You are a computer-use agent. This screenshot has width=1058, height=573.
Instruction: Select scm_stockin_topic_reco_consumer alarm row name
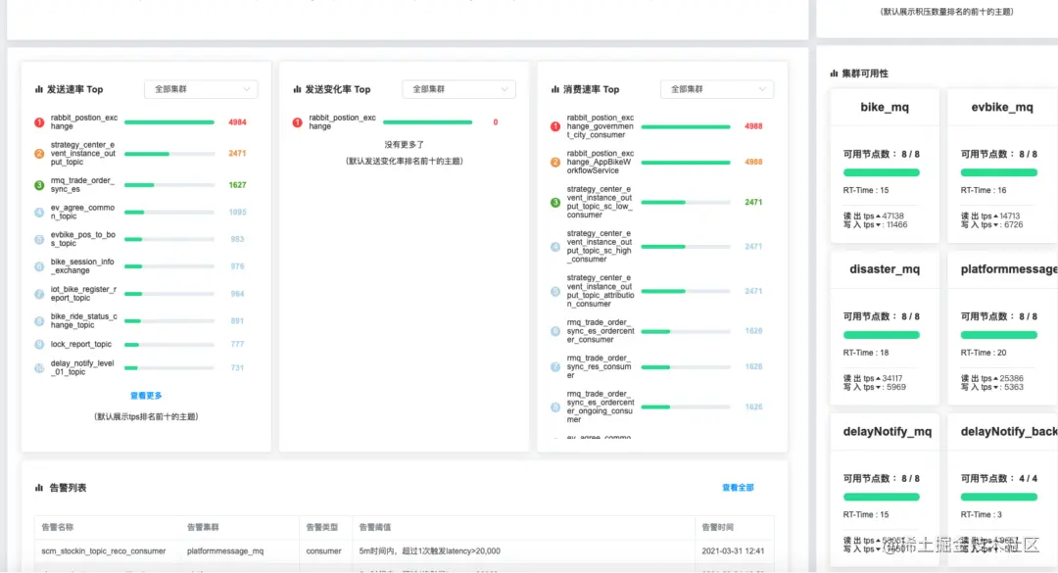click(103, 551)
